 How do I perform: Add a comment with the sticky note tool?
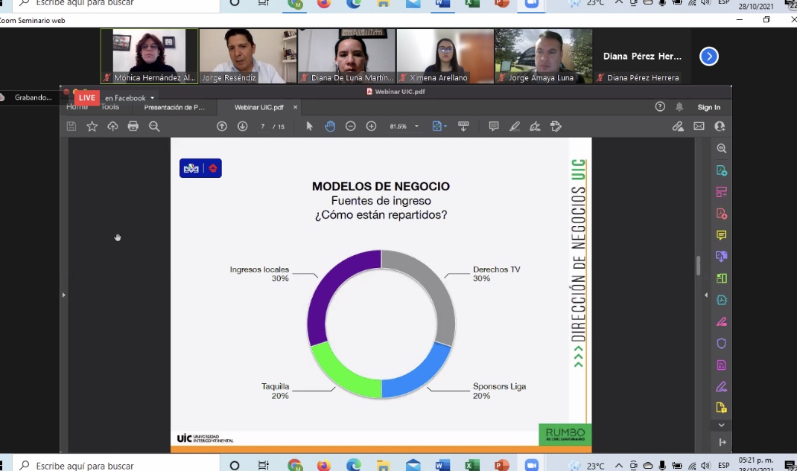click(494, 126)
